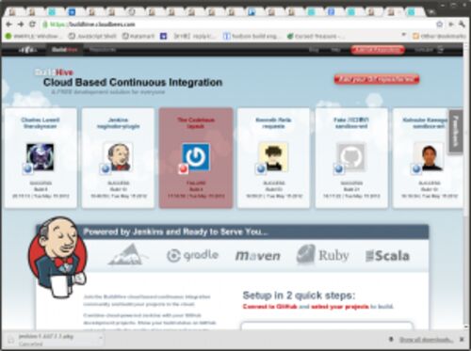Click the Maven logo
Viewport: 471px width, 351px height.
258,256
